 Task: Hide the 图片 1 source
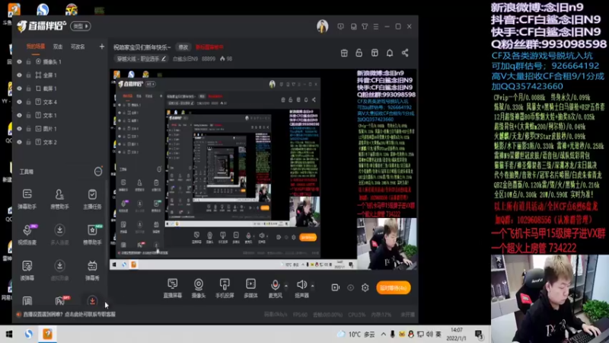[20, 129]
